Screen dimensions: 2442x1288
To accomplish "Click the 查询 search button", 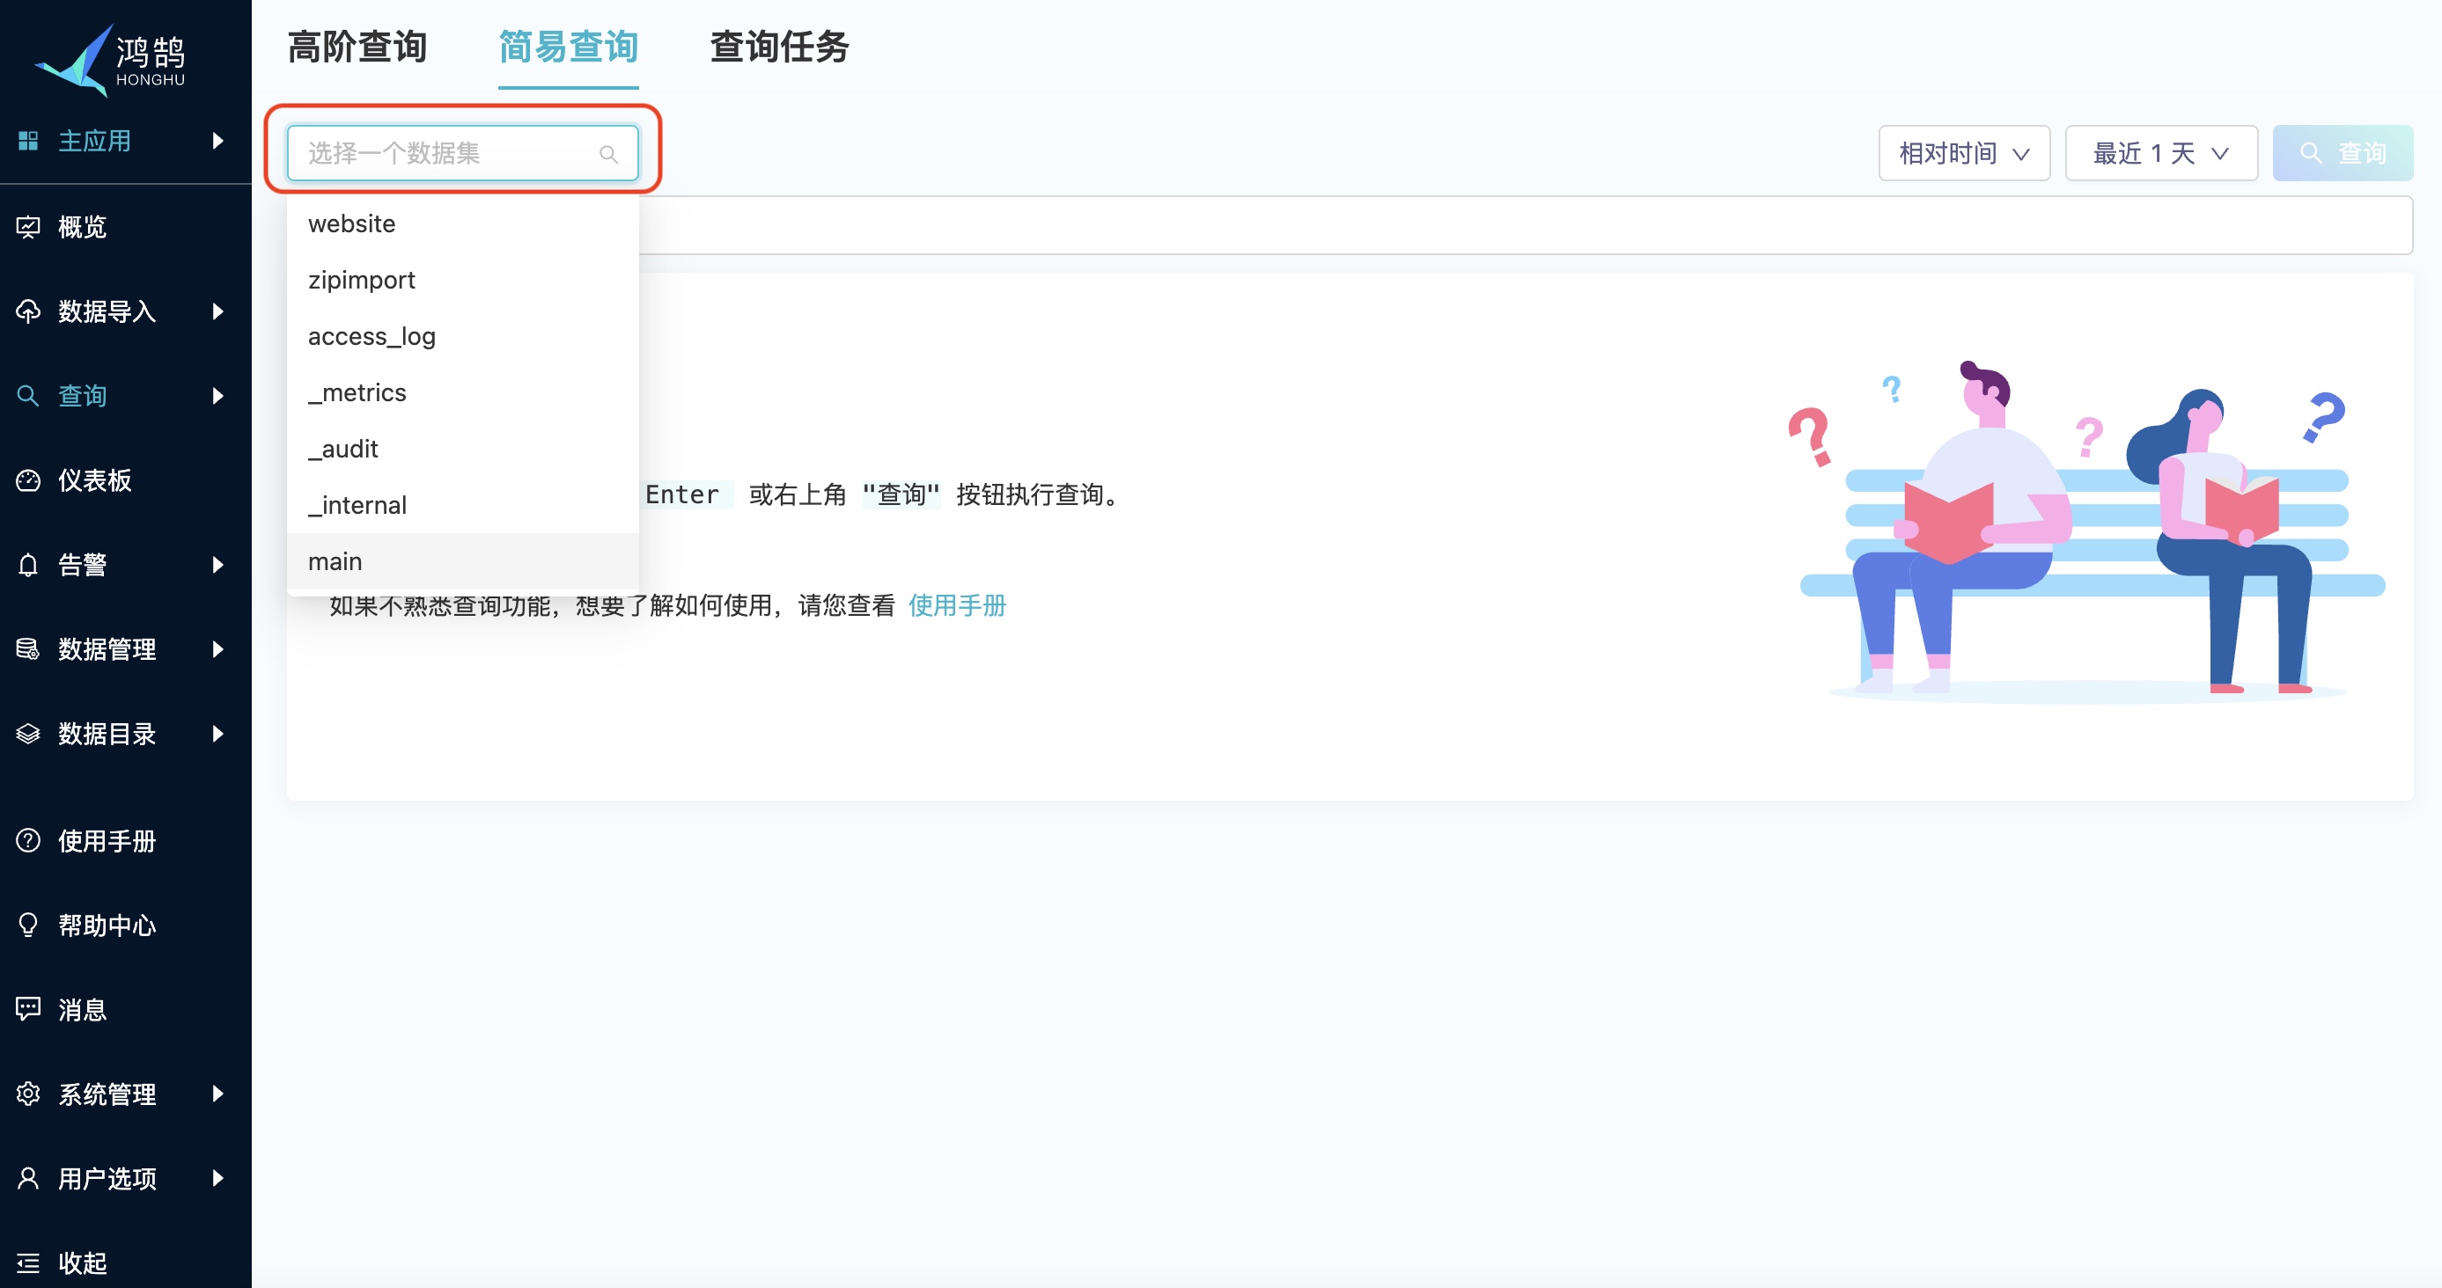I will click(x=2343, y=153).
